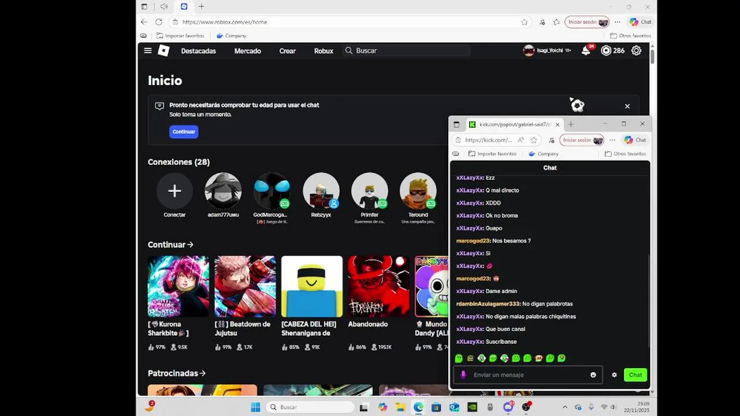Click the microphone icon in Kick chat input
The height and width of the screenshot is (416, 740).
point(463,375)
